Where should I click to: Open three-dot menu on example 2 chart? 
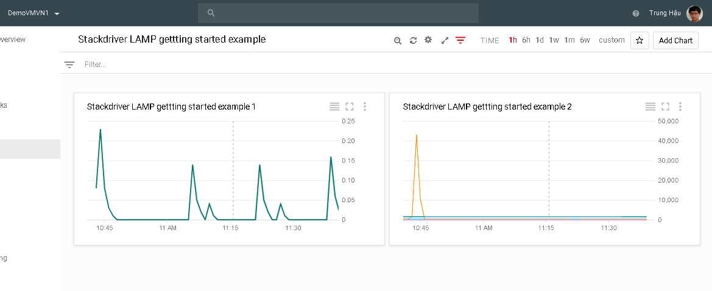(x=680, y=107)
